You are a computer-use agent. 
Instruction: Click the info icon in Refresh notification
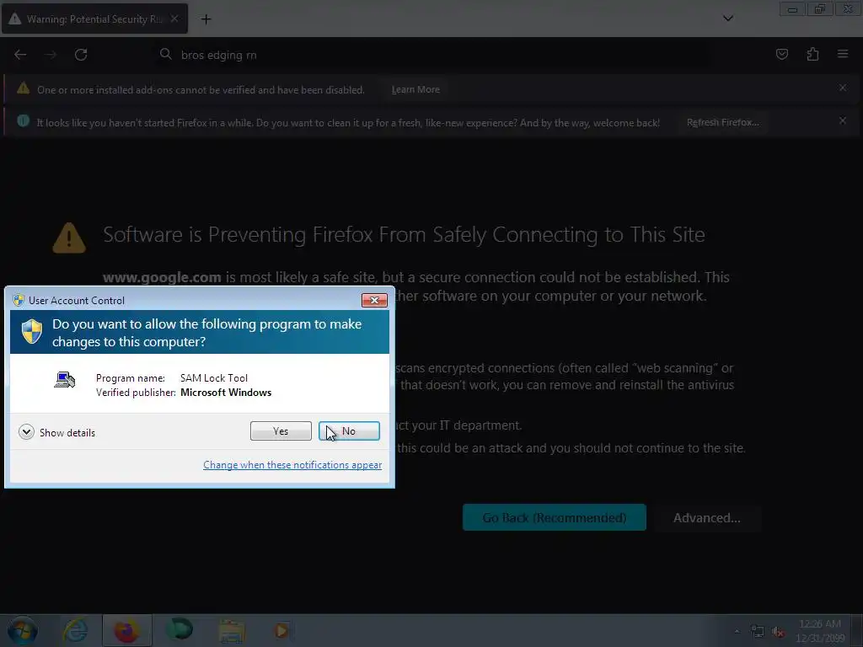pyautogui.click(x=23, y=120)
